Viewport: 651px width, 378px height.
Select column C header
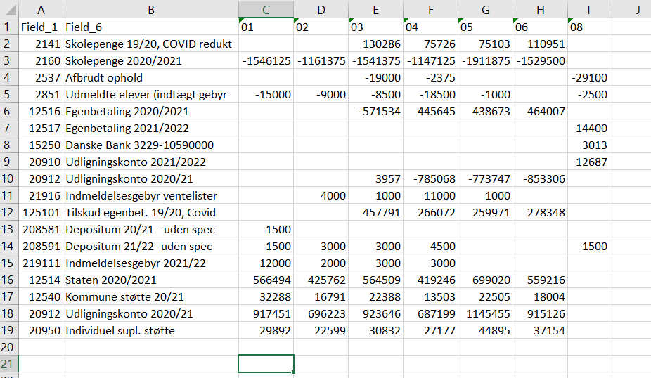pos(266,10)
